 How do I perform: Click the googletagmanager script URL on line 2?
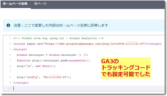pos(95,44)
